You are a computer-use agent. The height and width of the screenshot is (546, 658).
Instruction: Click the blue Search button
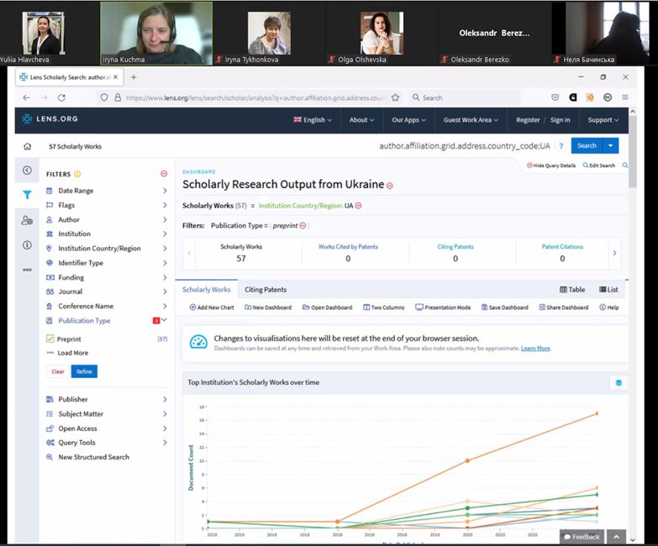tap(587, 146)
